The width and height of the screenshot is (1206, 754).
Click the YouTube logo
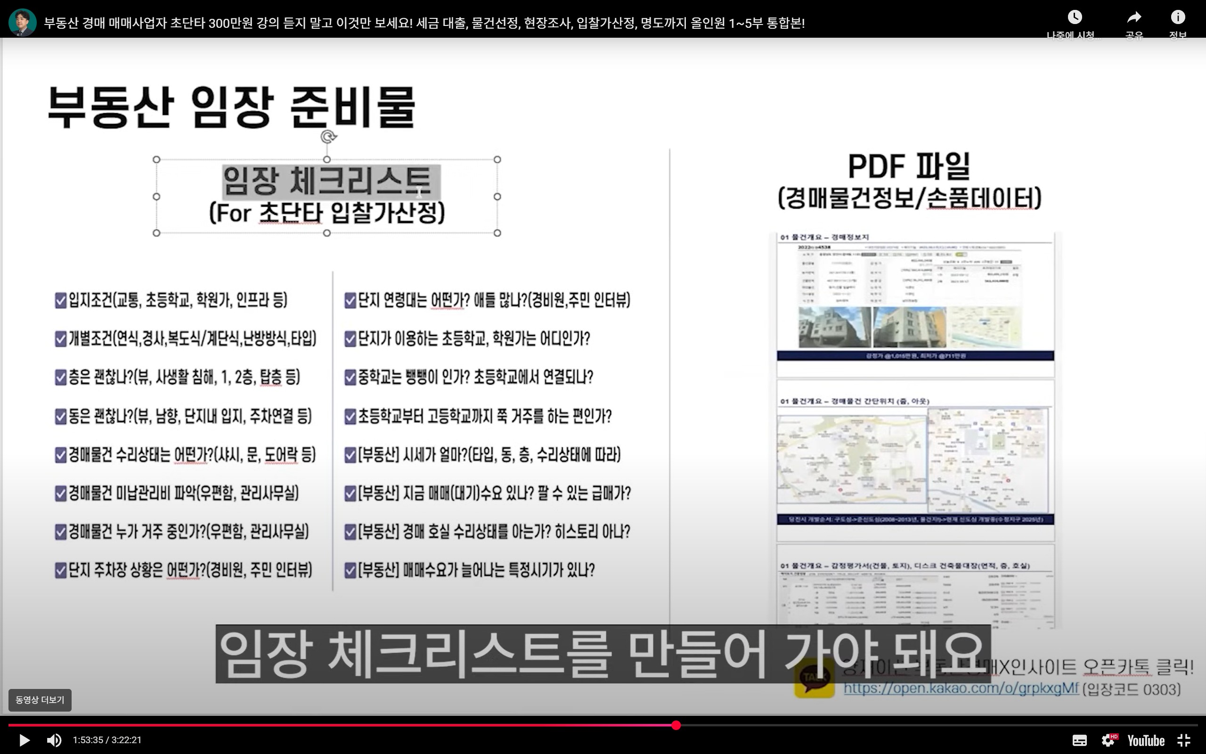[x=1146, y=740]
